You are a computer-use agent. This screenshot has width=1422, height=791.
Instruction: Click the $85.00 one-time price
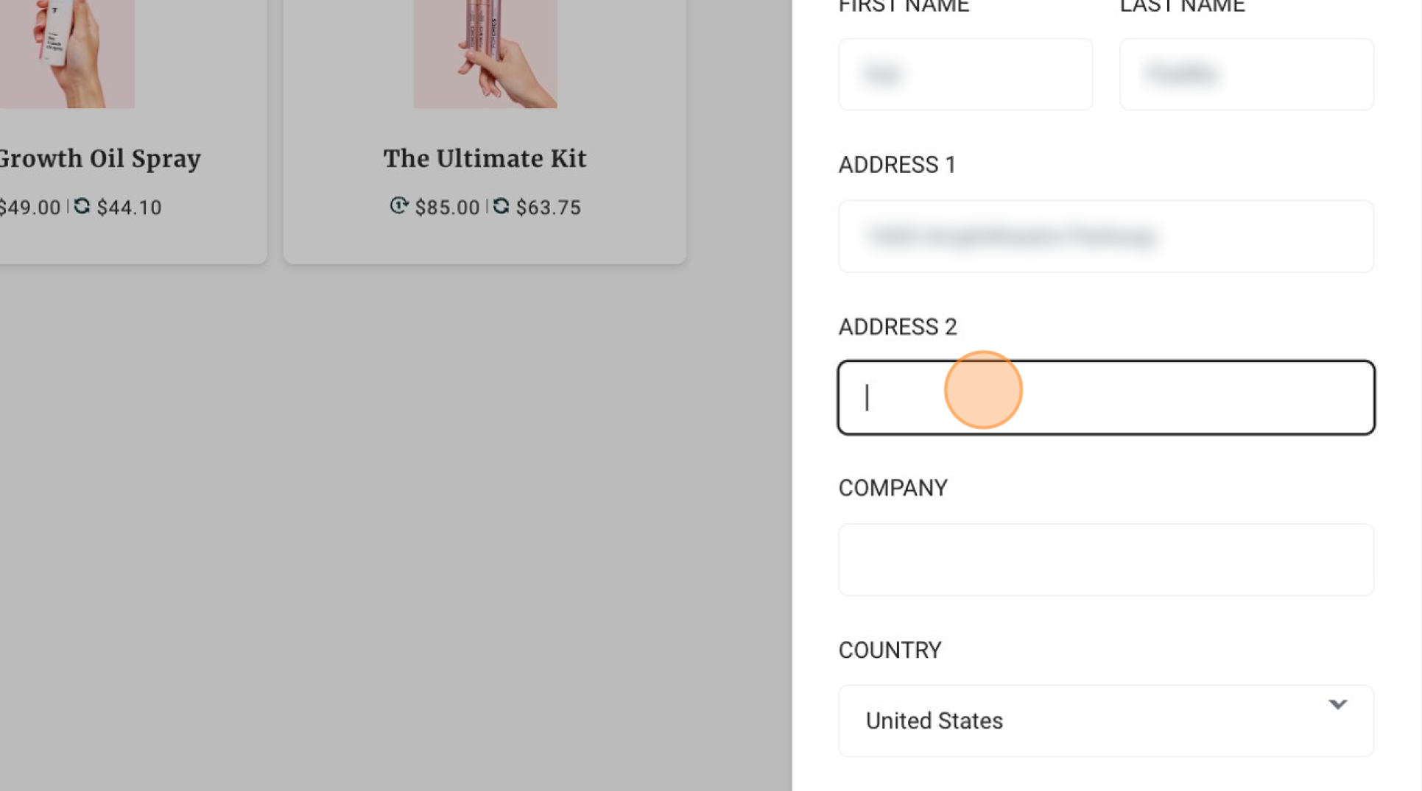[x=447, y=207]
